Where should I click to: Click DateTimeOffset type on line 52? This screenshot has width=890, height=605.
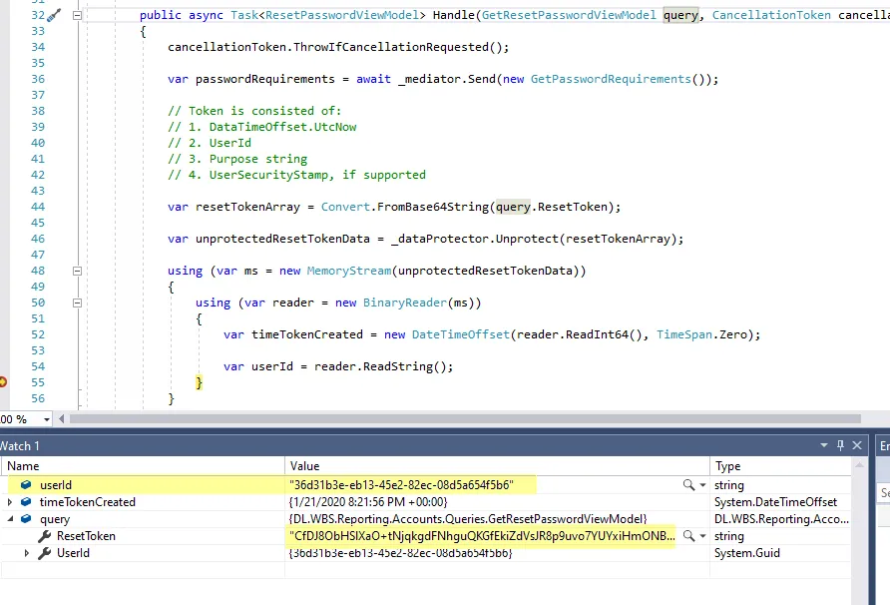tap(461, 334)
